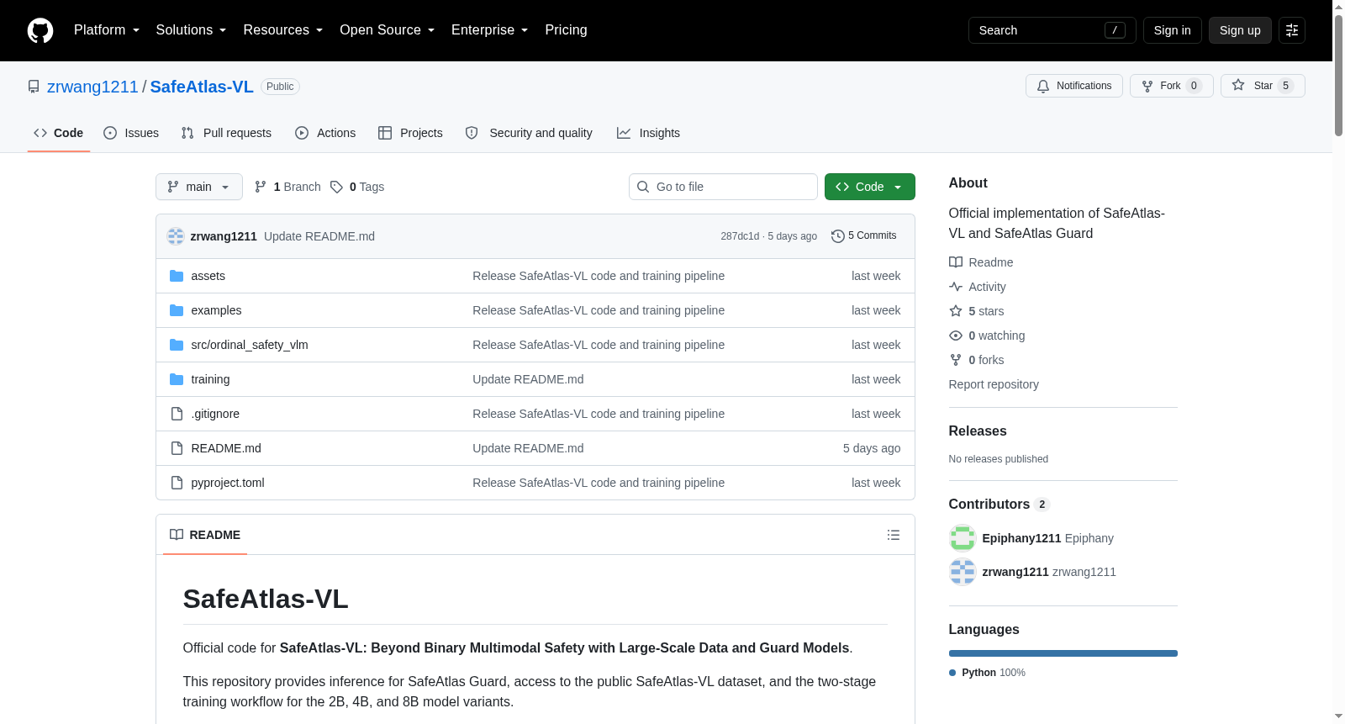1345x724 pixels.
Task: Click the assets folder icon
Action: point(177,276)
